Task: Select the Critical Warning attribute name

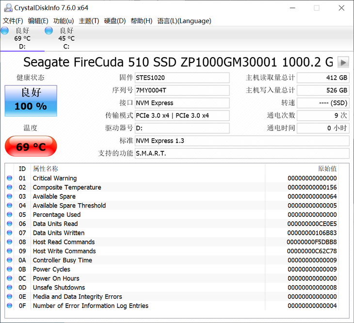Action: pos(55,178)
